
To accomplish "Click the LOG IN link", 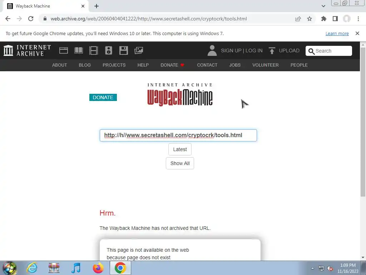I will [254, 50].
